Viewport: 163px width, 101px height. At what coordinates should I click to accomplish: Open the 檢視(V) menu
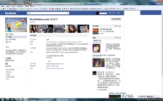(x=13, y=6)
